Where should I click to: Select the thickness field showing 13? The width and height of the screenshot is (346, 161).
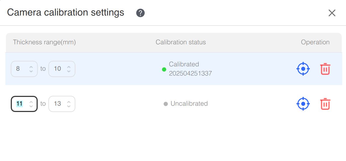(62, 104)
